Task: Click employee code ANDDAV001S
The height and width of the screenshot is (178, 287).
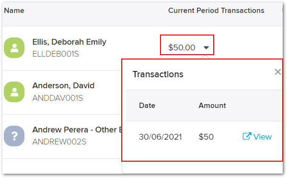Action: [x=57, y=98]
